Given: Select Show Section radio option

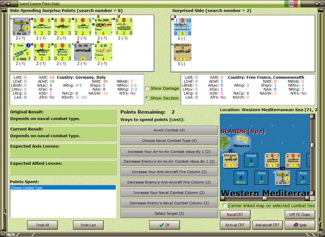Looking at the screenshot, I should (147, 98).
